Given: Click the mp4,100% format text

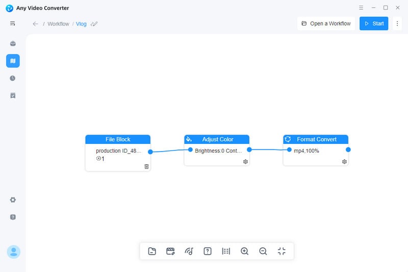Looking at the screenshot, I should click(x=307, y=151).
